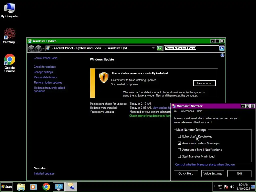Image resolution: width=256 pixels, height=192 pixels.
Task: Open the Narrator File menu
Action: coord(175,111)
